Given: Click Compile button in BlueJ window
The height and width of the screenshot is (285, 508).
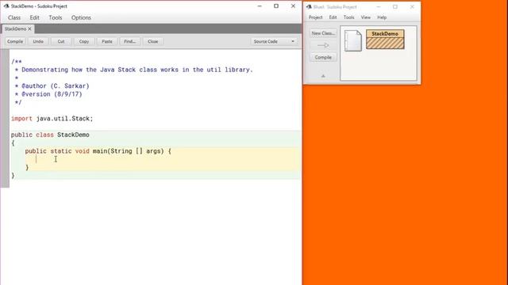Looking at the screenshot, I should click(323, 57).
